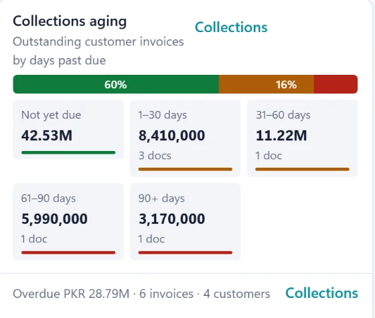The height and width of the screenshot is (318, 375).
Task: Open the Not yet due card
Action: [68, 130]
